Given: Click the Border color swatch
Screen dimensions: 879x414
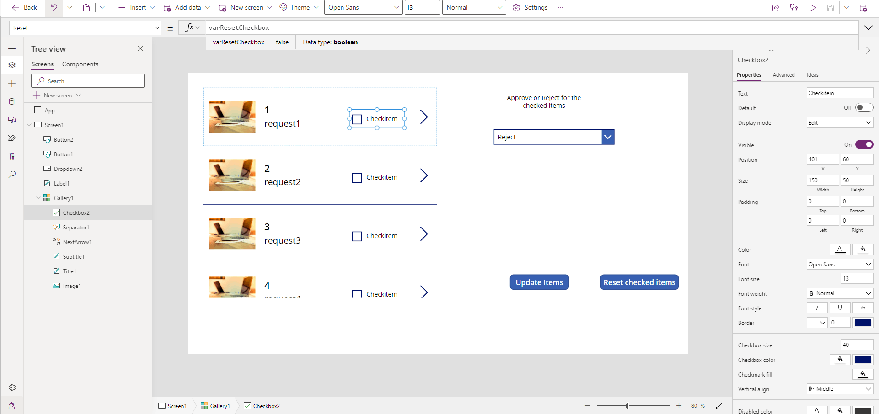Looking at the screenshot, I should [863, 323].
